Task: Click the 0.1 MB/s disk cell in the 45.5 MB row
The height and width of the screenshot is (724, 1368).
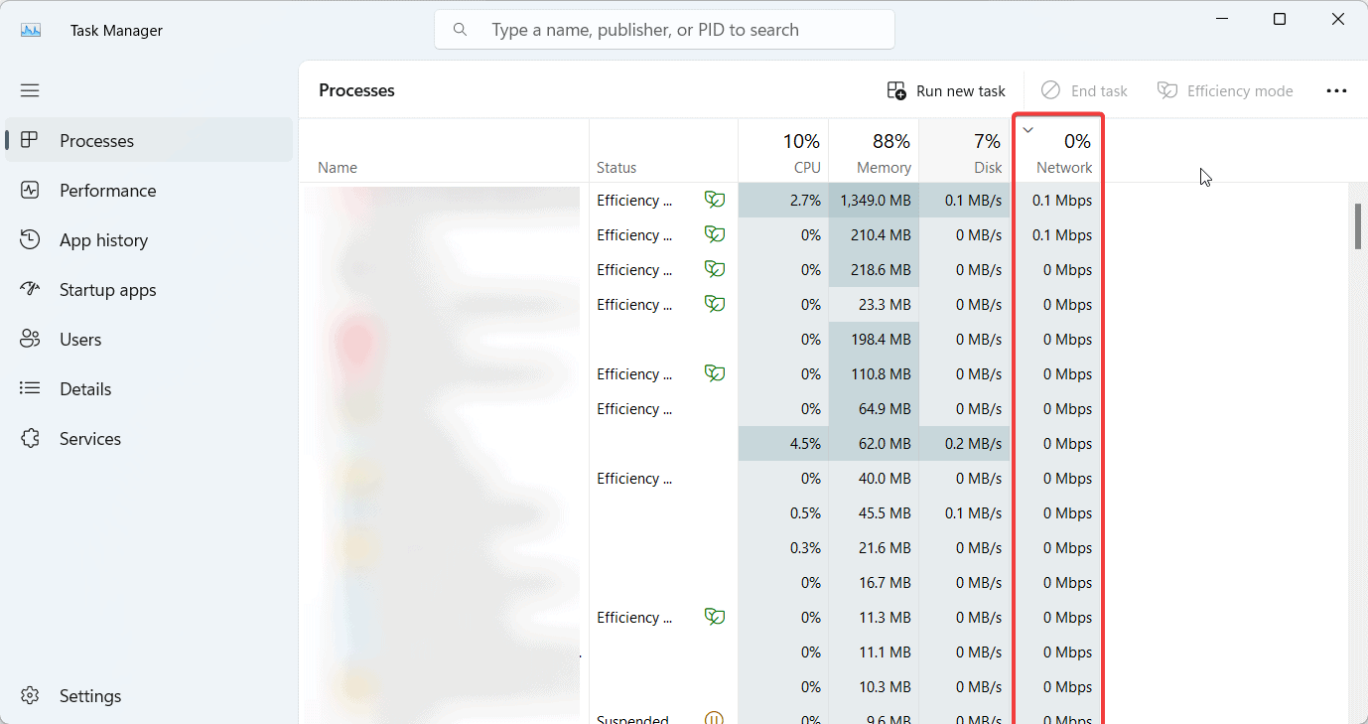Action: (964, 513)
